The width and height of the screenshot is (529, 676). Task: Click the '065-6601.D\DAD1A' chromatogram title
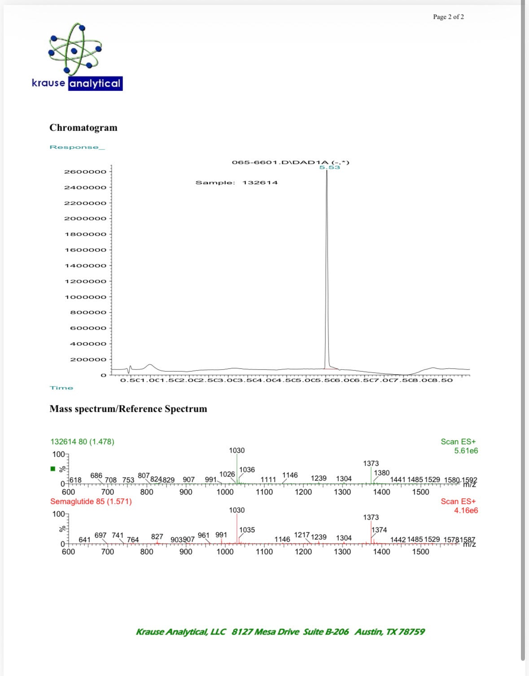[290, 162]
